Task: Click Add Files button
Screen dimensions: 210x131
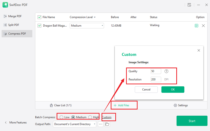Action: [x=121, y=105]
